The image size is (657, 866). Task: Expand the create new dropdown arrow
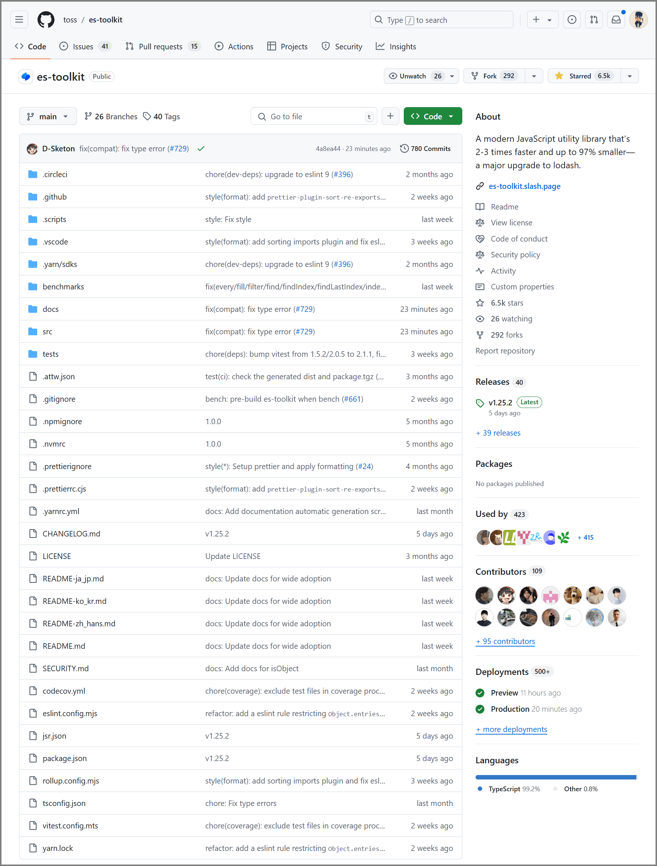coord(550,20)
